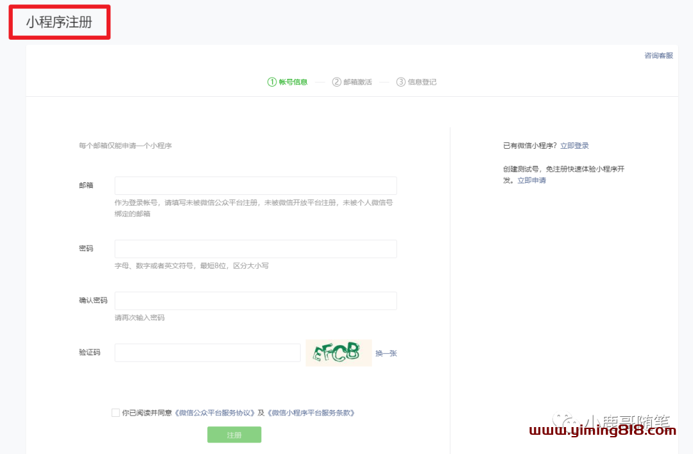Follow the 立即申请 test account link
The height and width of the screenshot is (454, 693).
[532, 181]
